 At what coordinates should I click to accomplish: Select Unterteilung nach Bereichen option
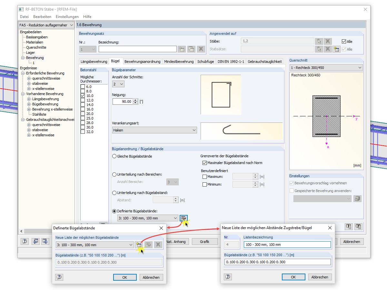[x=114, y=174]
